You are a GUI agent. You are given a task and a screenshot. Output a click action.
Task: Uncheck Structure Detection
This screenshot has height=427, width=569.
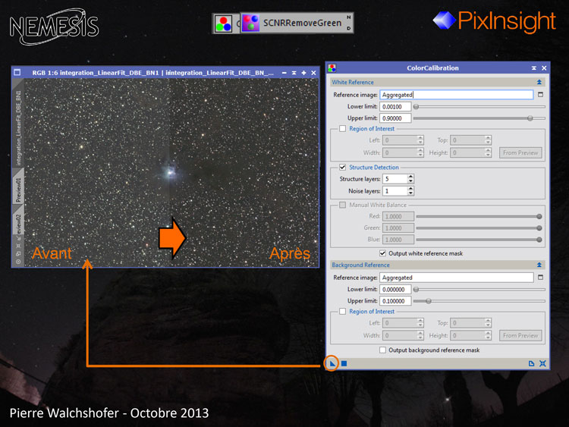tap(343, 168)
